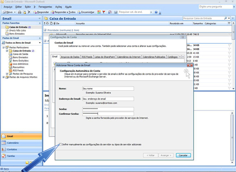Click the Calendário navigation icon
Screen dimensions: 236x172
pos(4,143)
